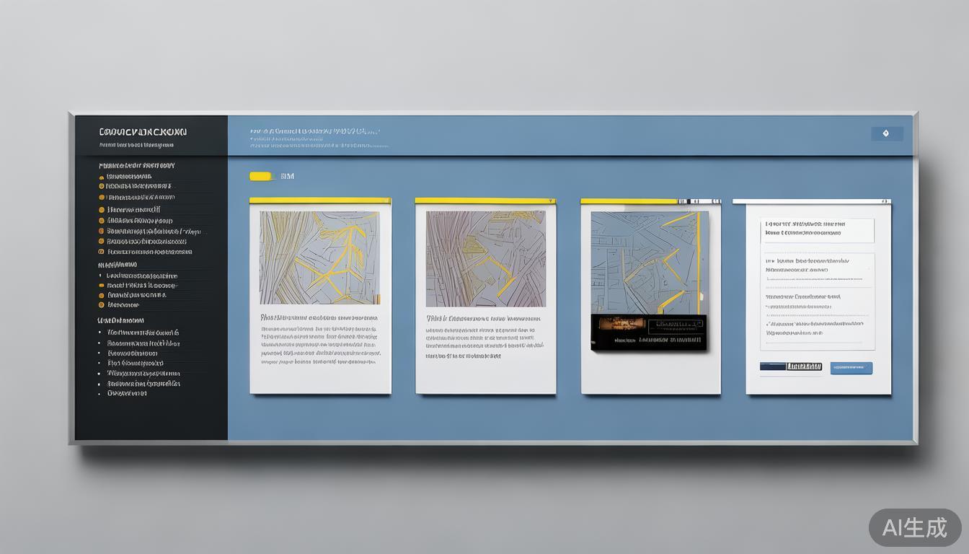Click the sidebar title at top-left

tap(143, 132)
